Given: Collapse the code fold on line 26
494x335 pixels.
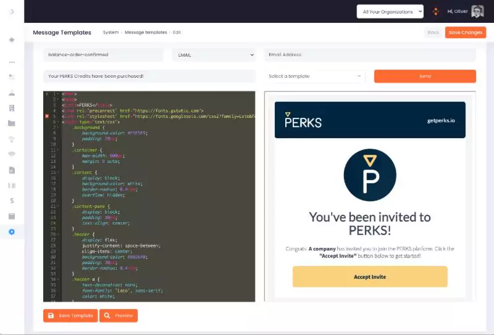Looking at the screenshot, I should [58, 234].
